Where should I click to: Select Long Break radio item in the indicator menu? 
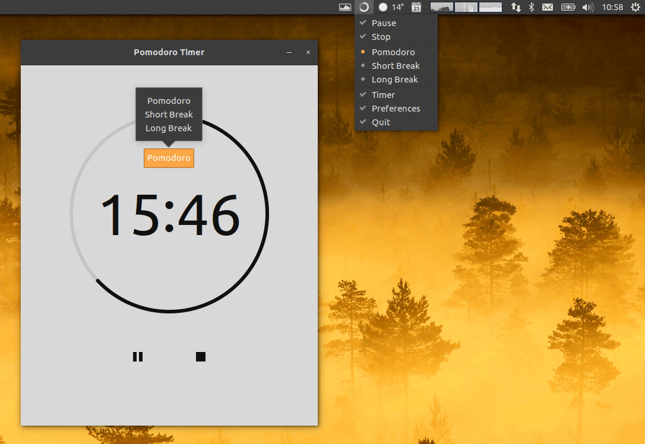[394, 80]
